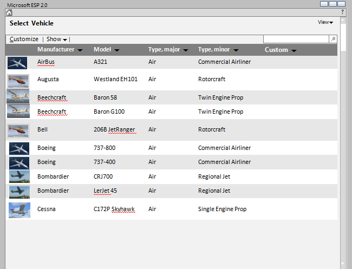Click the Type, minor column header text
Image resolution: width=352 pixels, height=269 pixels.
214,50
